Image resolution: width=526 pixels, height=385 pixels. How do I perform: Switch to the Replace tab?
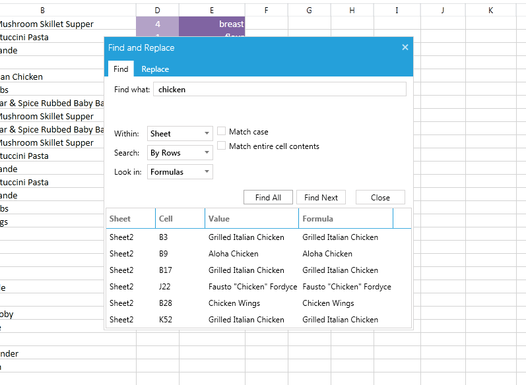pos(155,69)
